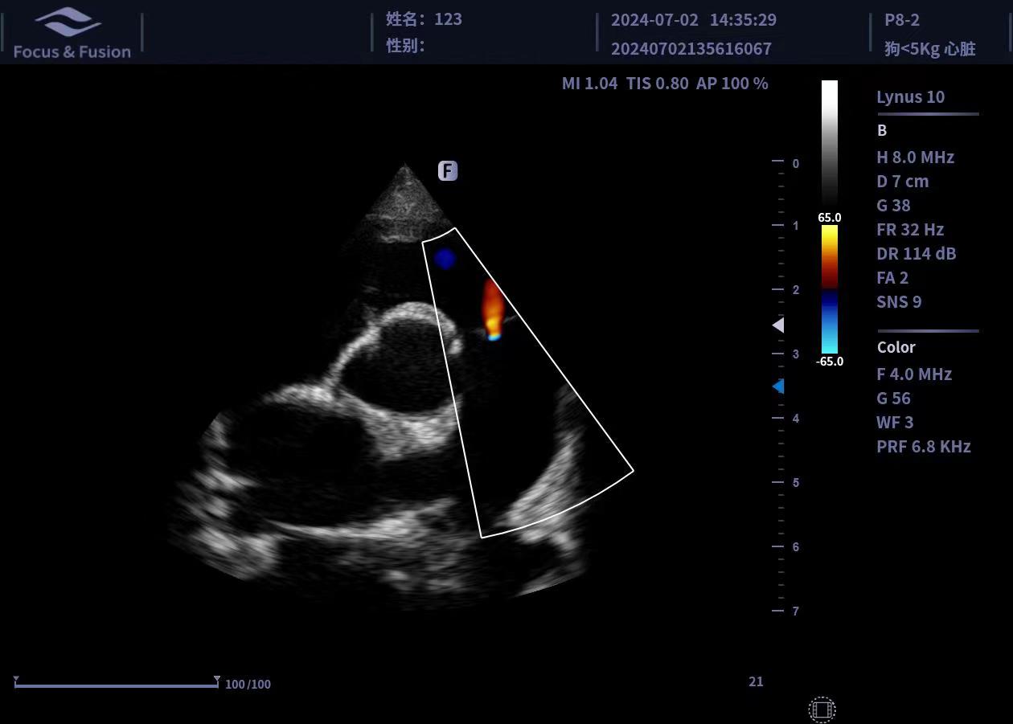Click the H 8.0 MHz frequency setting
Screen dimensions: 1013x724
coord(915,157)
